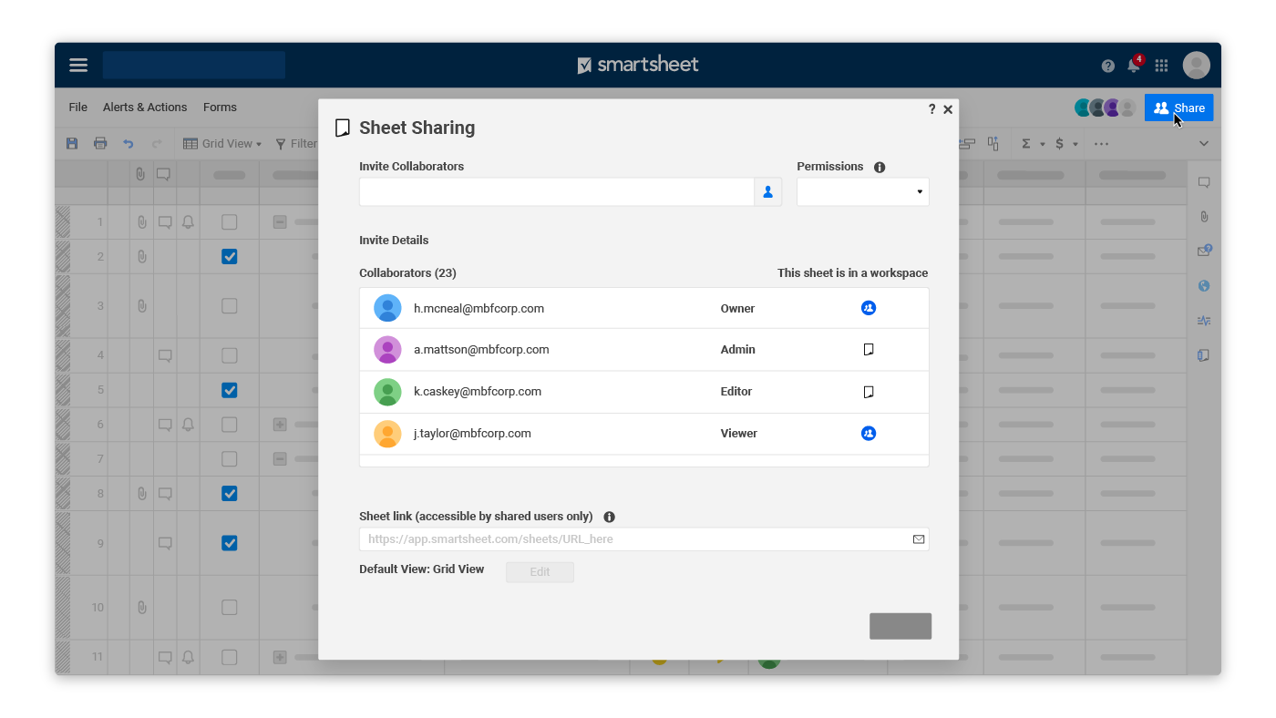This screenshot has height=718, width=1276.
Task: Click the Edit default view button
Action: coord(540,572)
